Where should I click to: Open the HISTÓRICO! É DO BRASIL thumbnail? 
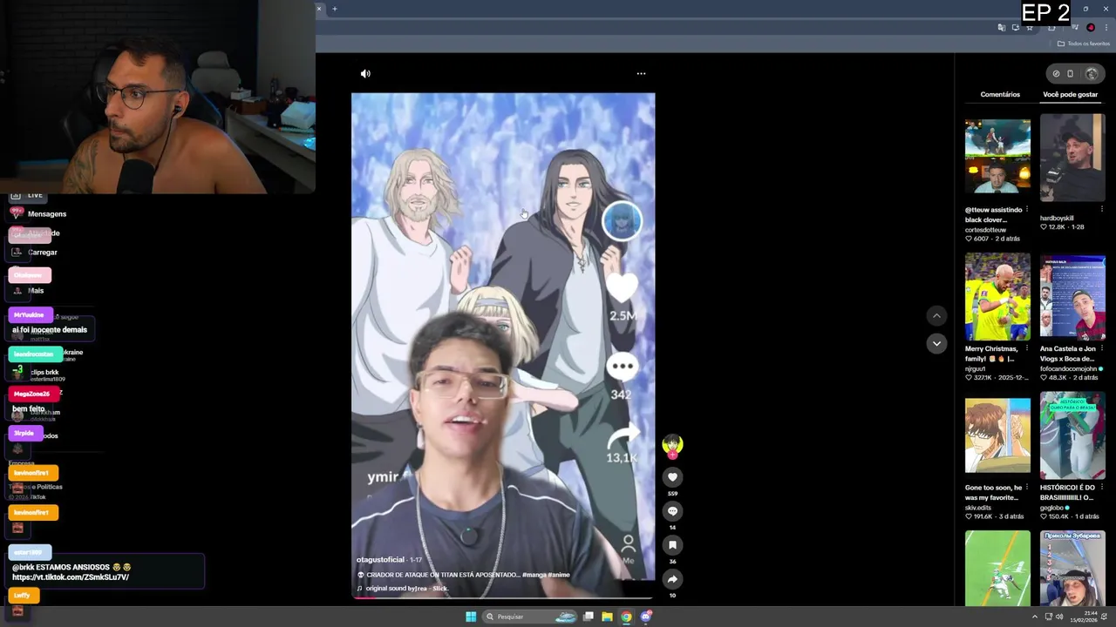point(1072,435)
